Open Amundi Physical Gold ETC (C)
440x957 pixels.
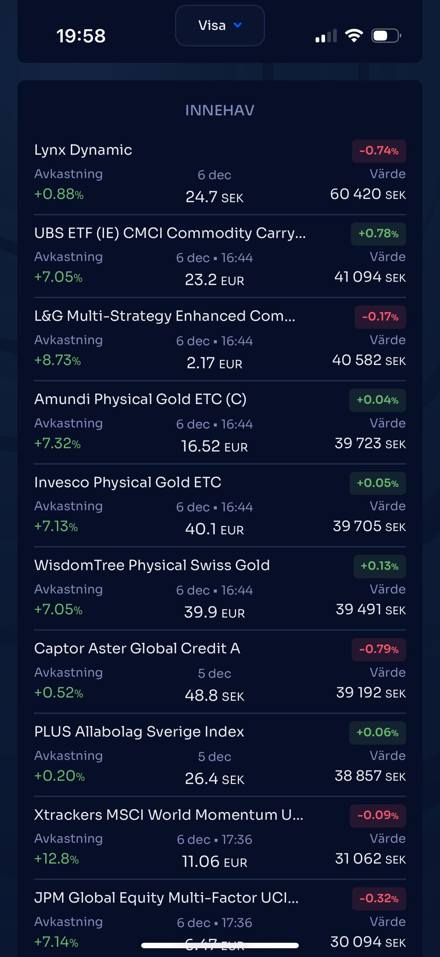click(140, 399)
